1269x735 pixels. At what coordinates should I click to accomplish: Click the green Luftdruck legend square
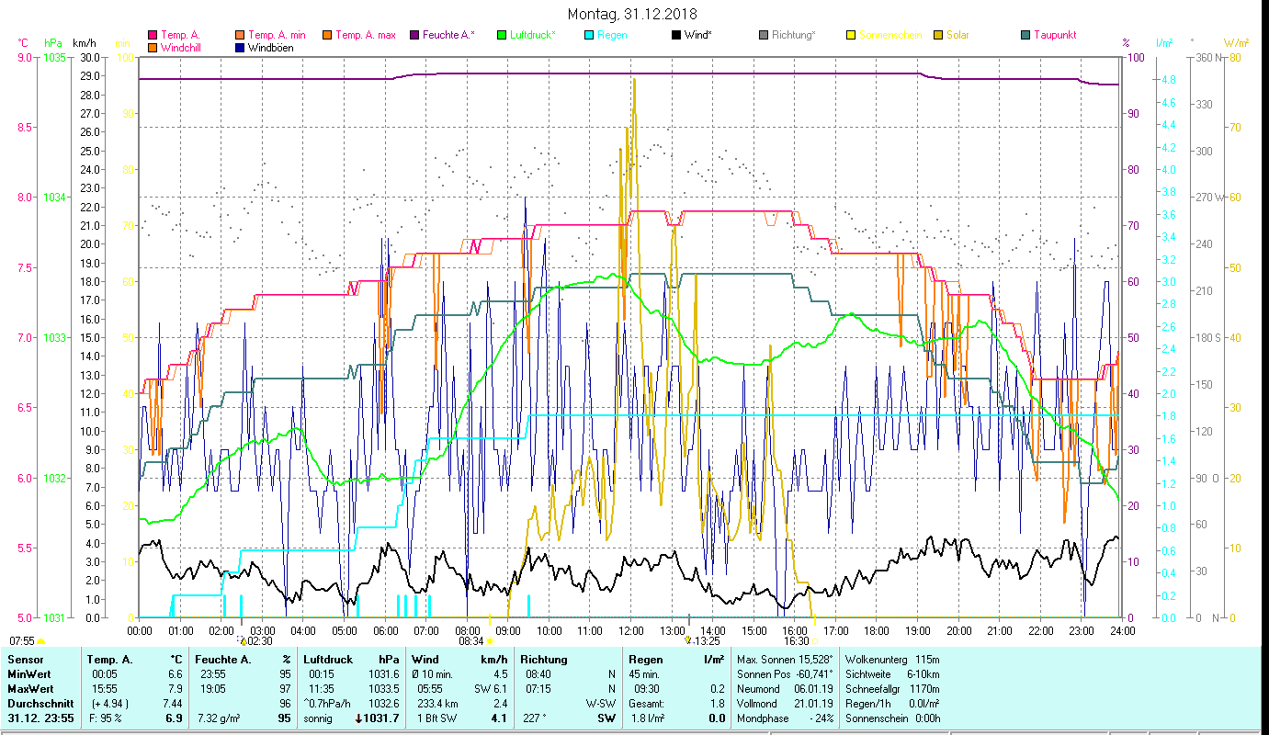tap(502, 36)
